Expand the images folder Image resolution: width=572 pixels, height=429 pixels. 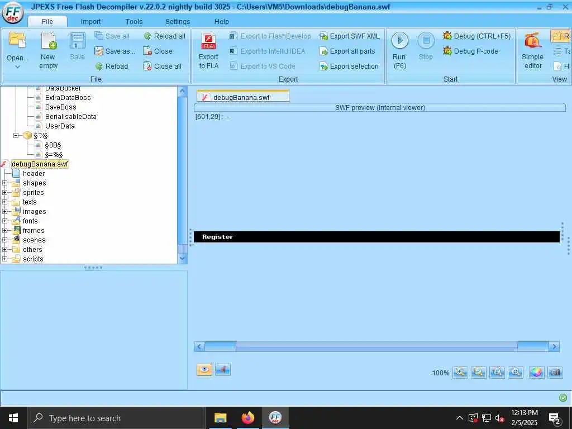4,211
